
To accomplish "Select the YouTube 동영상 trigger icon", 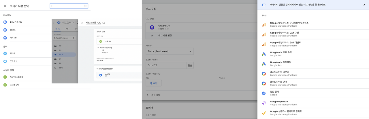I will (x=5, y=77).
